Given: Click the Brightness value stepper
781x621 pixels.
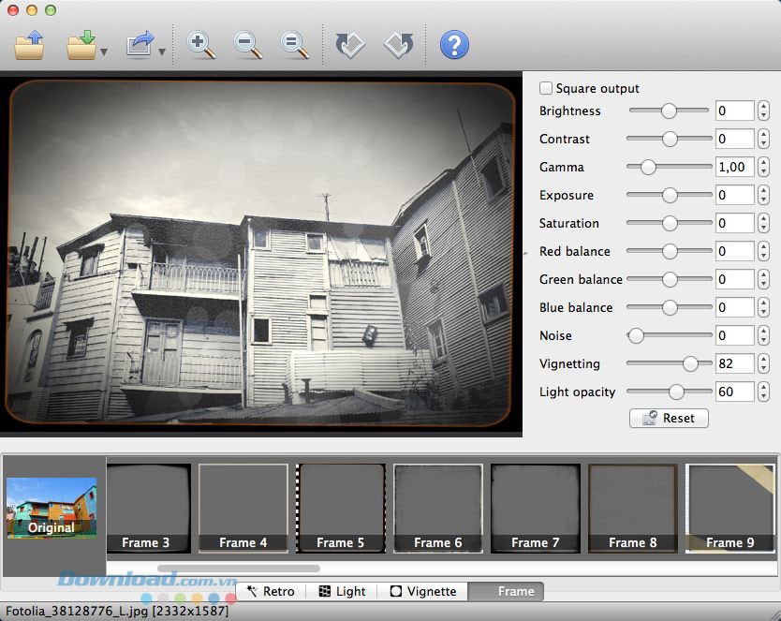Looking at the screenshot, I should coord(763,111).
